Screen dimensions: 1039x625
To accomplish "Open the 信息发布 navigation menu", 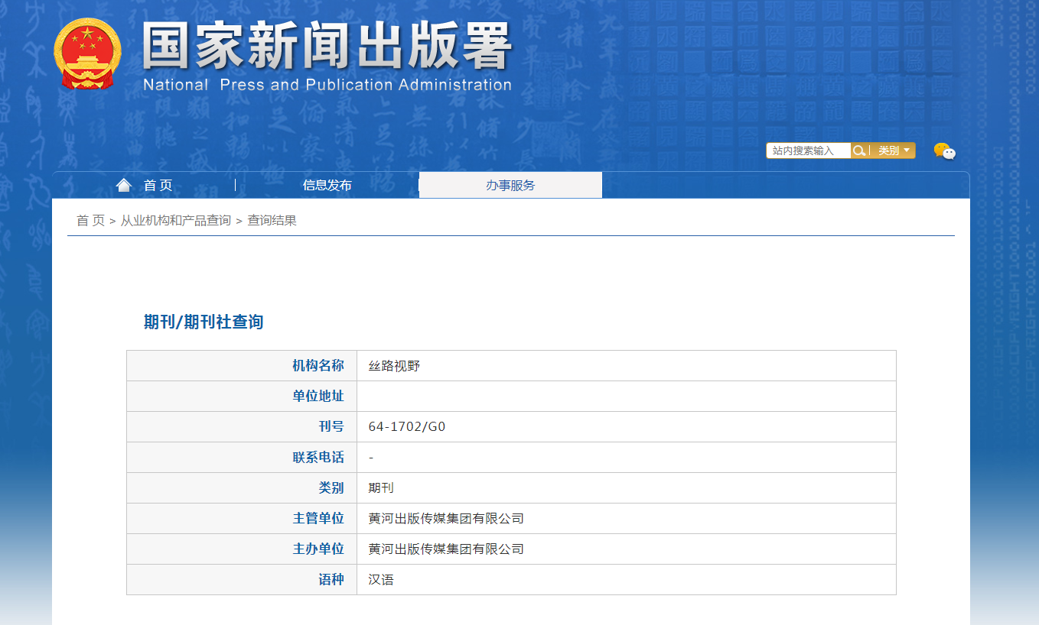I will (x=327, y=185).
